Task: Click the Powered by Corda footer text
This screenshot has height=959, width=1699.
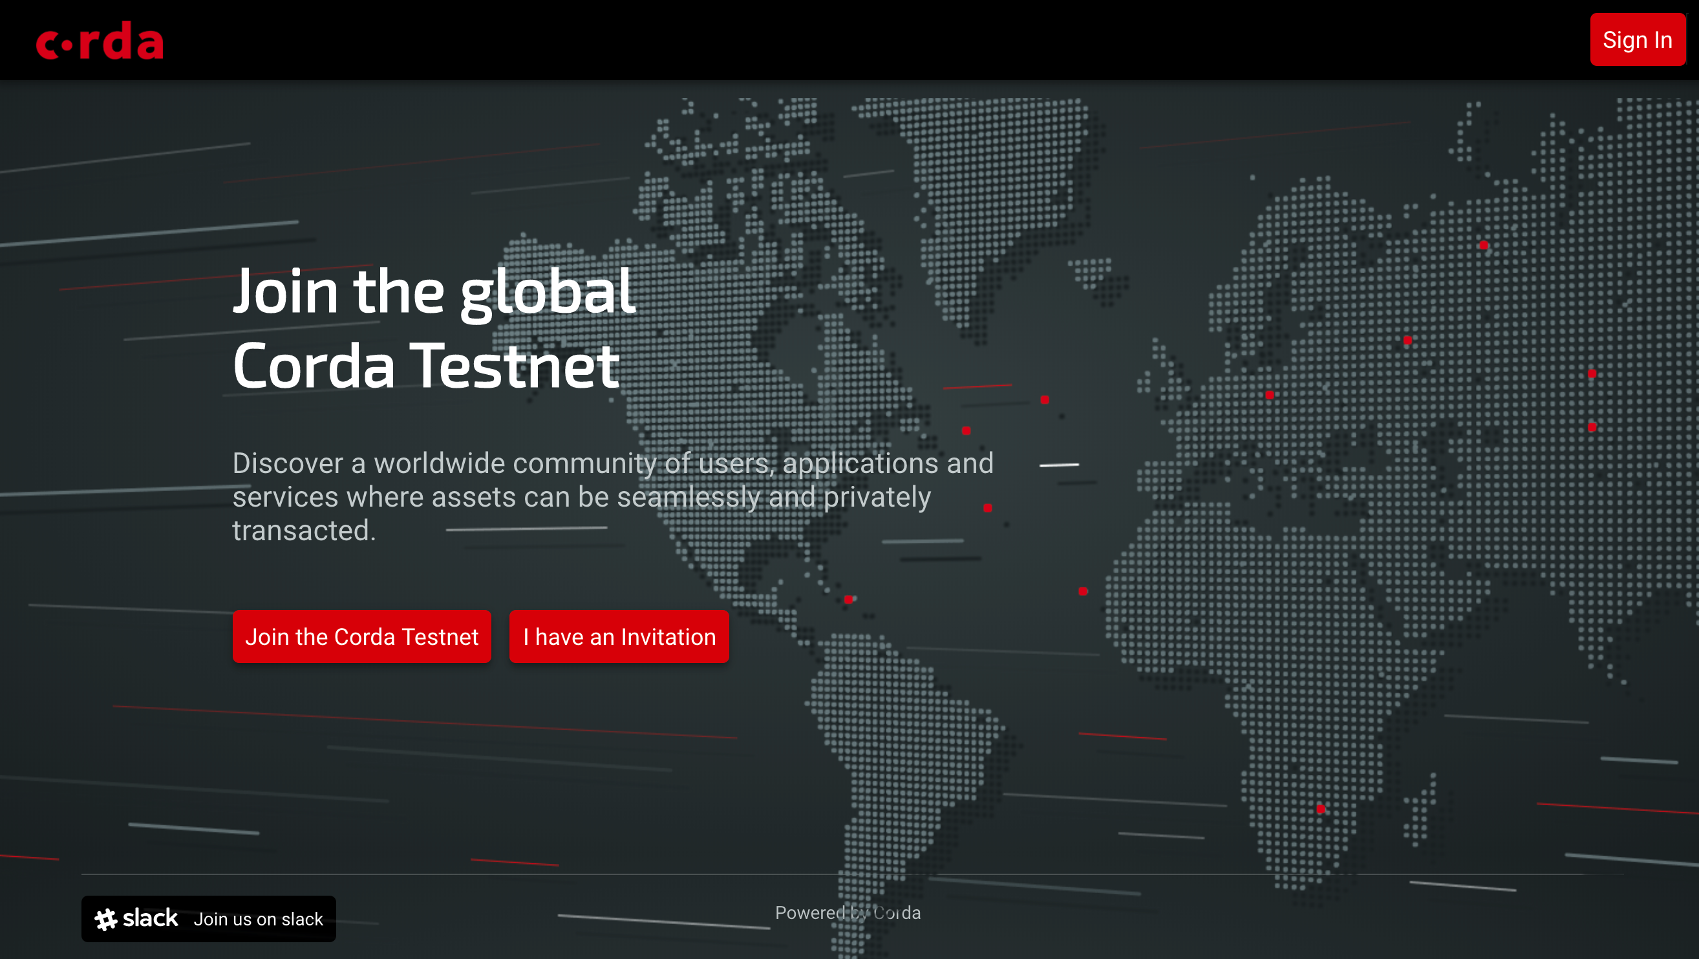Action: [848, 913]
